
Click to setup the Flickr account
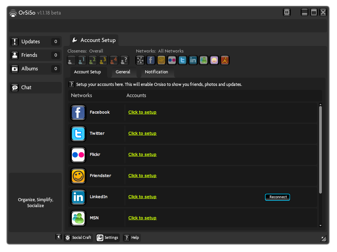tap(142, 154)
